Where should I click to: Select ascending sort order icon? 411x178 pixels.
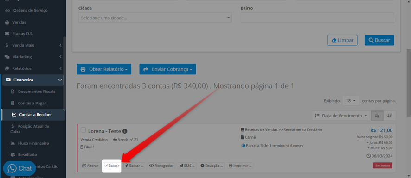[x=377, y=116]
